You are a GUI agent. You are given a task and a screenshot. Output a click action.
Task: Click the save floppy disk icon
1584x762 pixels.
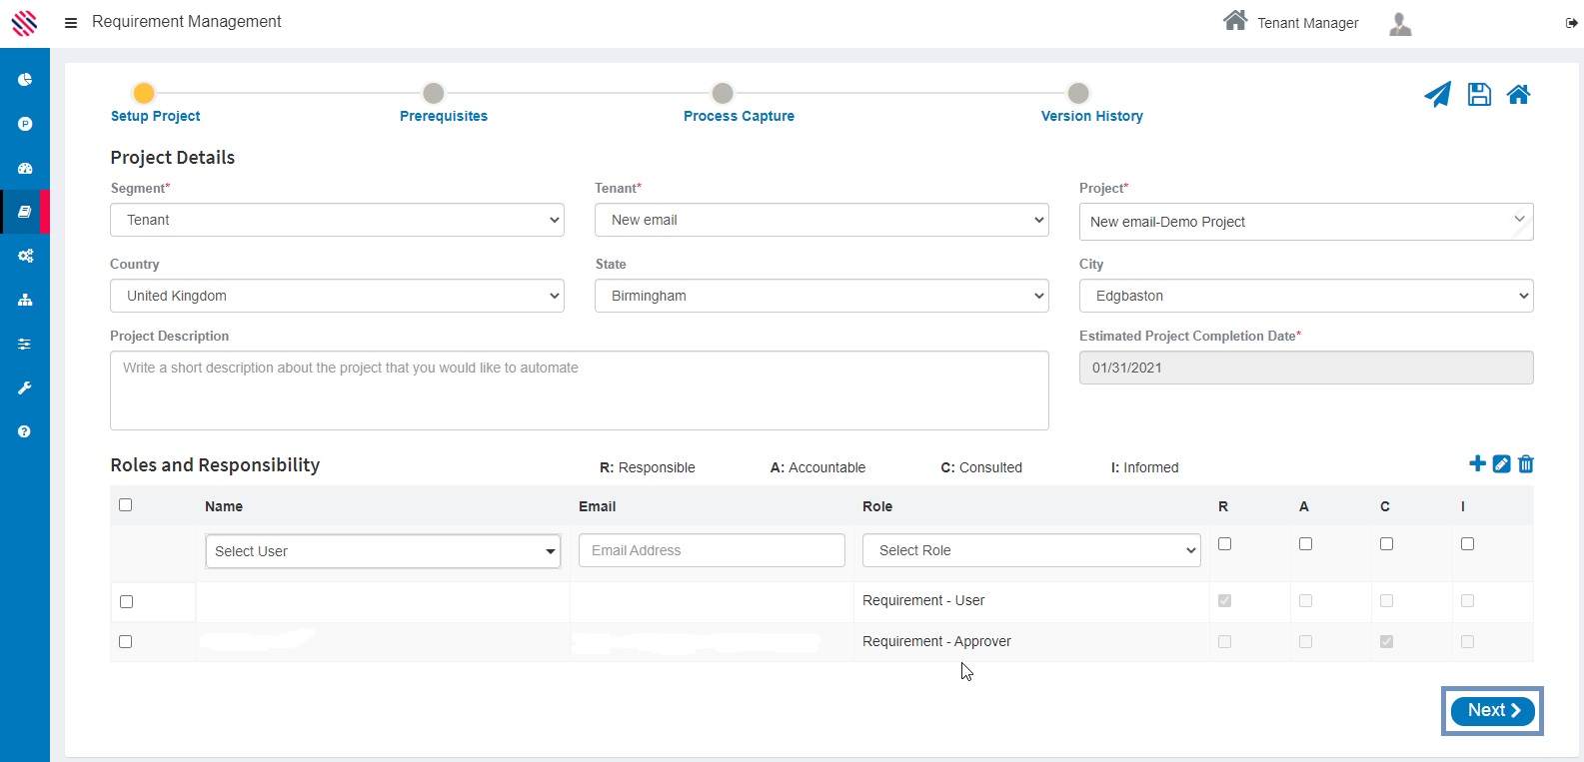coord(1479,95)
